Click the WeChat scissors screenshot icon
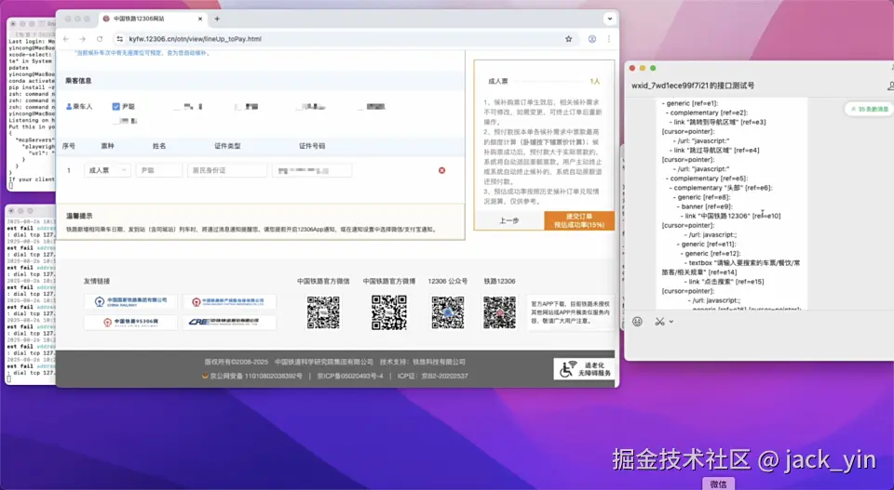894x490 pixels. click(x=659, y=322)
